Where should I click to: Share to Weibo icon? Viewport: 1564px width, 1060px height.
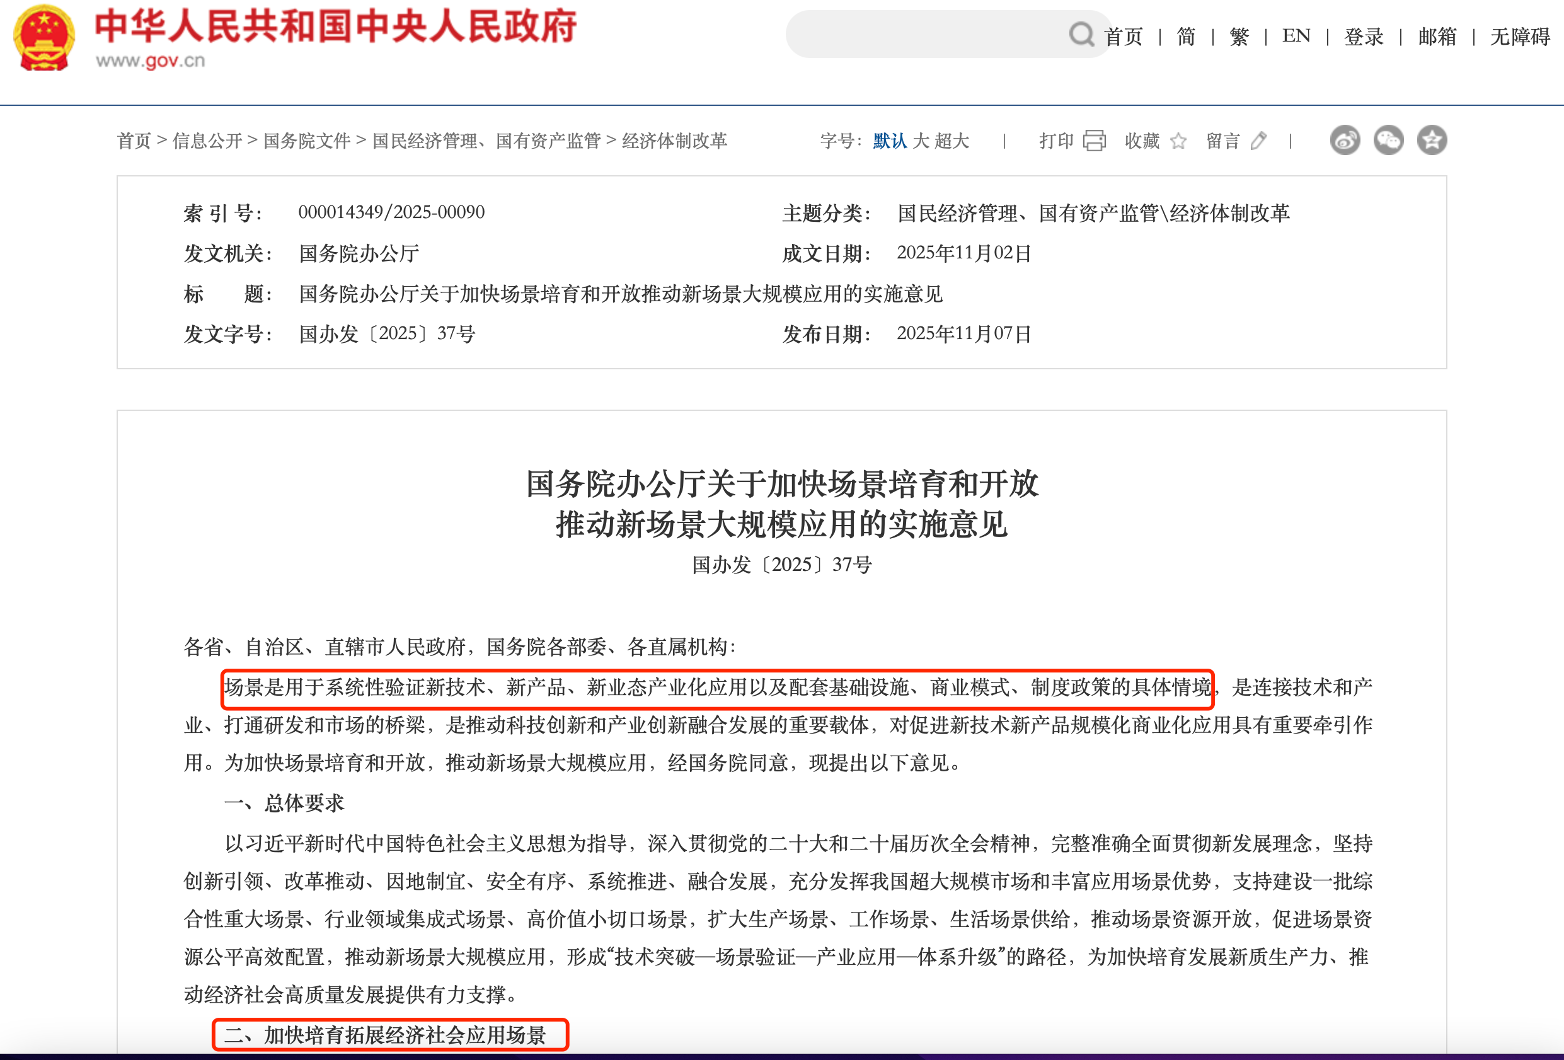(1345, 140)
